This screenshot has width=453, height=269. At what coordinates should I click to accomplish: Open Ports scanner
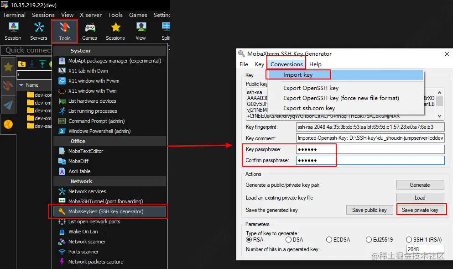(110, 252)
